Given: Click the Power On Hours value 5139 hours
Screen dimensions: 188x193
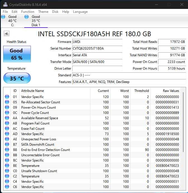Looking at the screenshot, I should (x=172, y=69).
